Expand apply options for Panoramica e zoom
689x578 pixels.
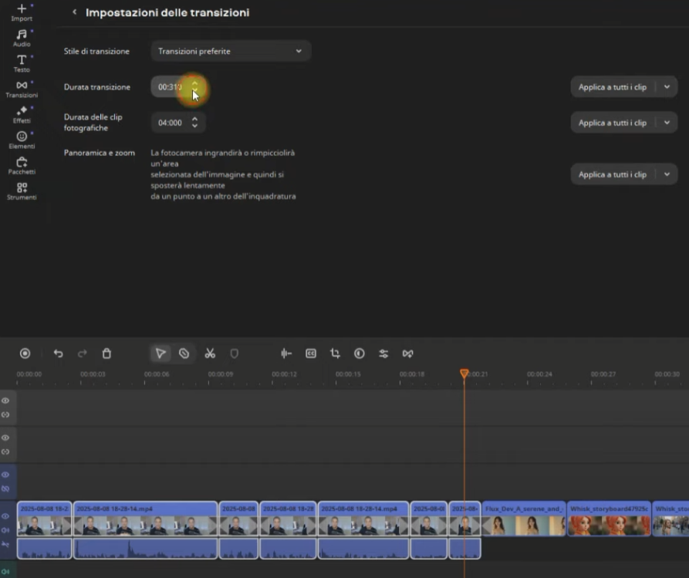click(667, 174)
